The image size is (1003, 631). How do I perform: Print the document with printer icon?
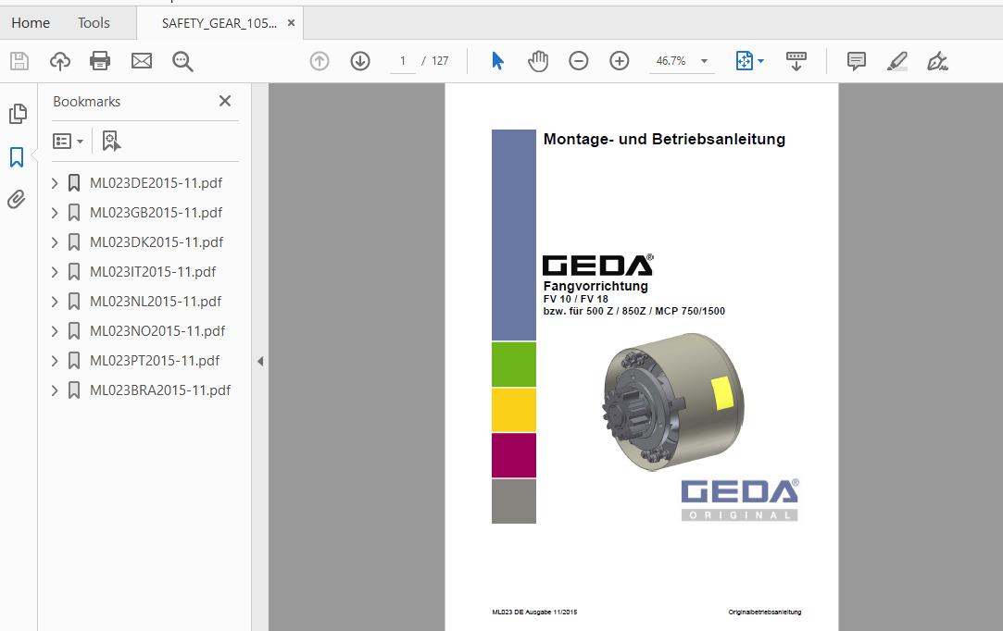pos(100,61)
